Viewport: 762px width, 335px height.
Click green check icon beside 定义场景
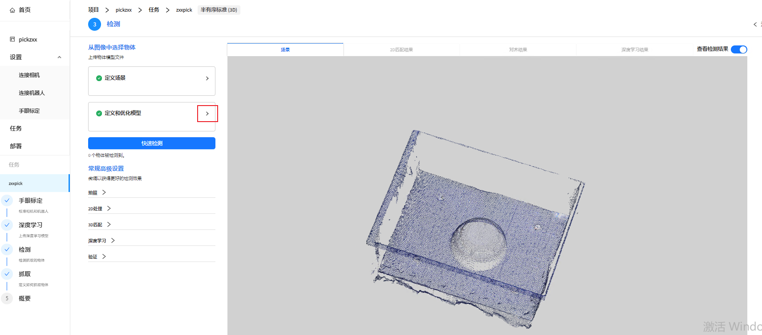pos(99,78)
